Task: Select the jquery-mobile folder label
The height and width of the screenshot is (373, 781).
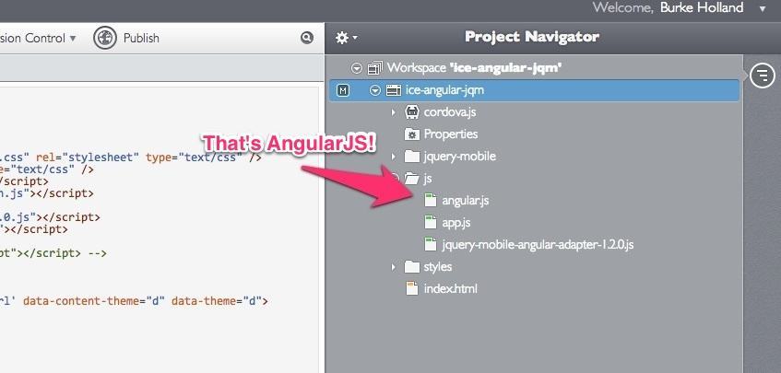Action: (x=460, y=157)
